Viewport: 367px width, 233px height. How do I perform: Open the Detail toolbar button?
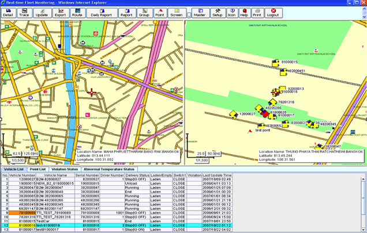click(9, 13)
